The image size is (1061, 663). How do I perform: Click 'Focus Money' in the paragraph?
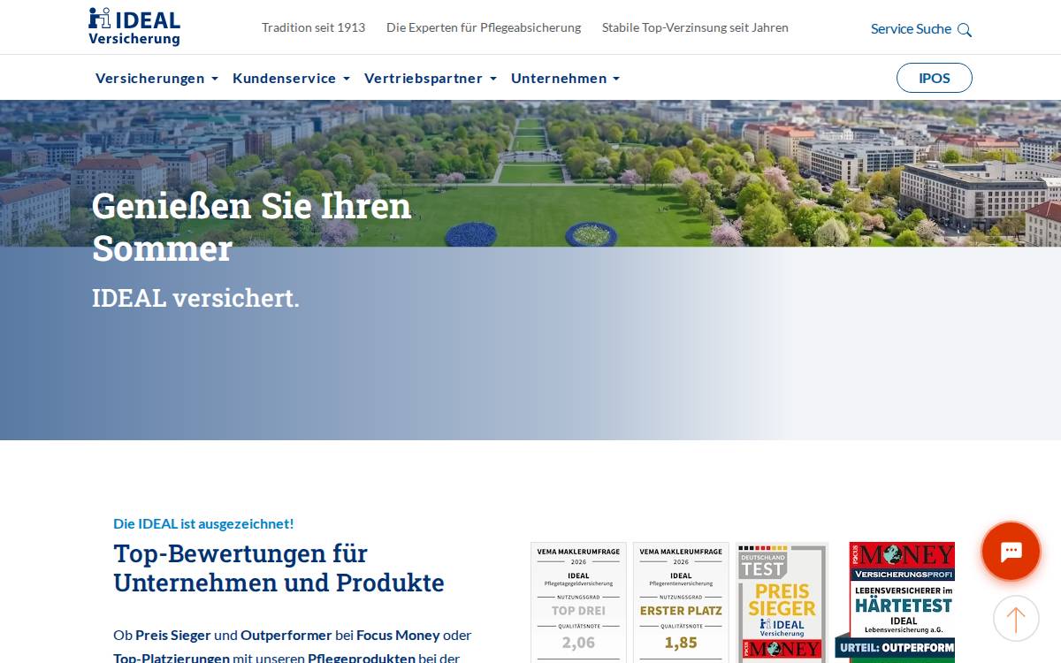click(398, 635)
